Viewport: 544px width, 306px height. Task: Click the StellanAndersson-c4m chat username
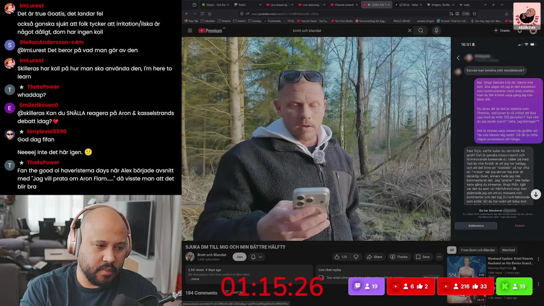[51, 42]
